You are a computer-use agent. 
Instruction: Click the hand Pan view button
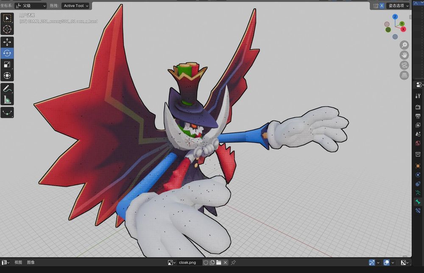(404, 55)
